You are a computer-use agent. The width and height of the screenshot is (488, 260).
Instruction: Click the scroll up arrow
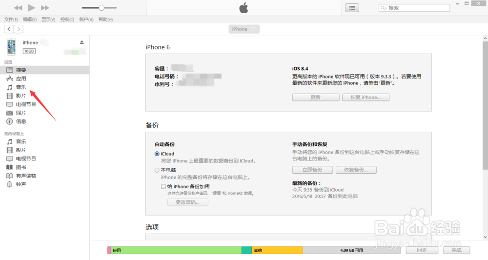485,38
